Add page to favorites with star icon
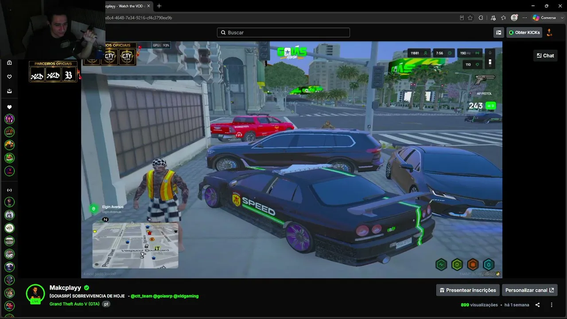Image resolution: width=567 pixels, height=319 pixels. tap(470, 18)
